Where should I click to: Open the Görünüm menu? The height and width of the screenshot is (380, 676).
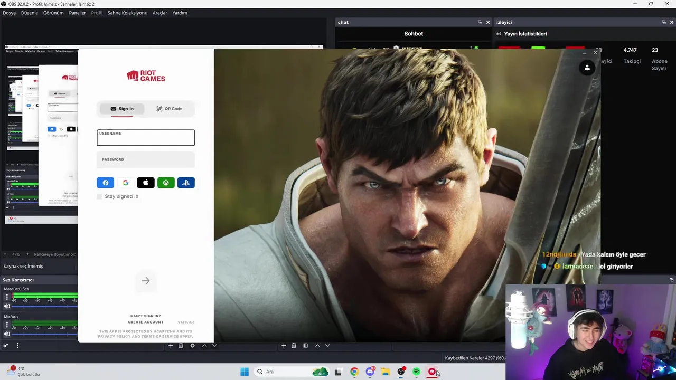53,13
